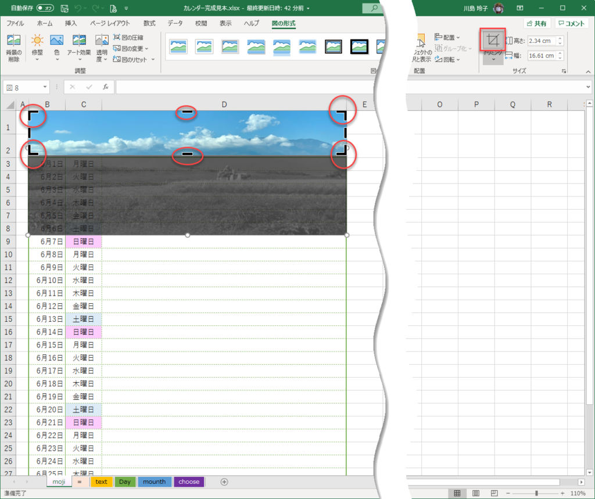Screen dimensions: 595x499
Task: Click the undo icon
Action: pyautogui.click(x=78, y=8)
